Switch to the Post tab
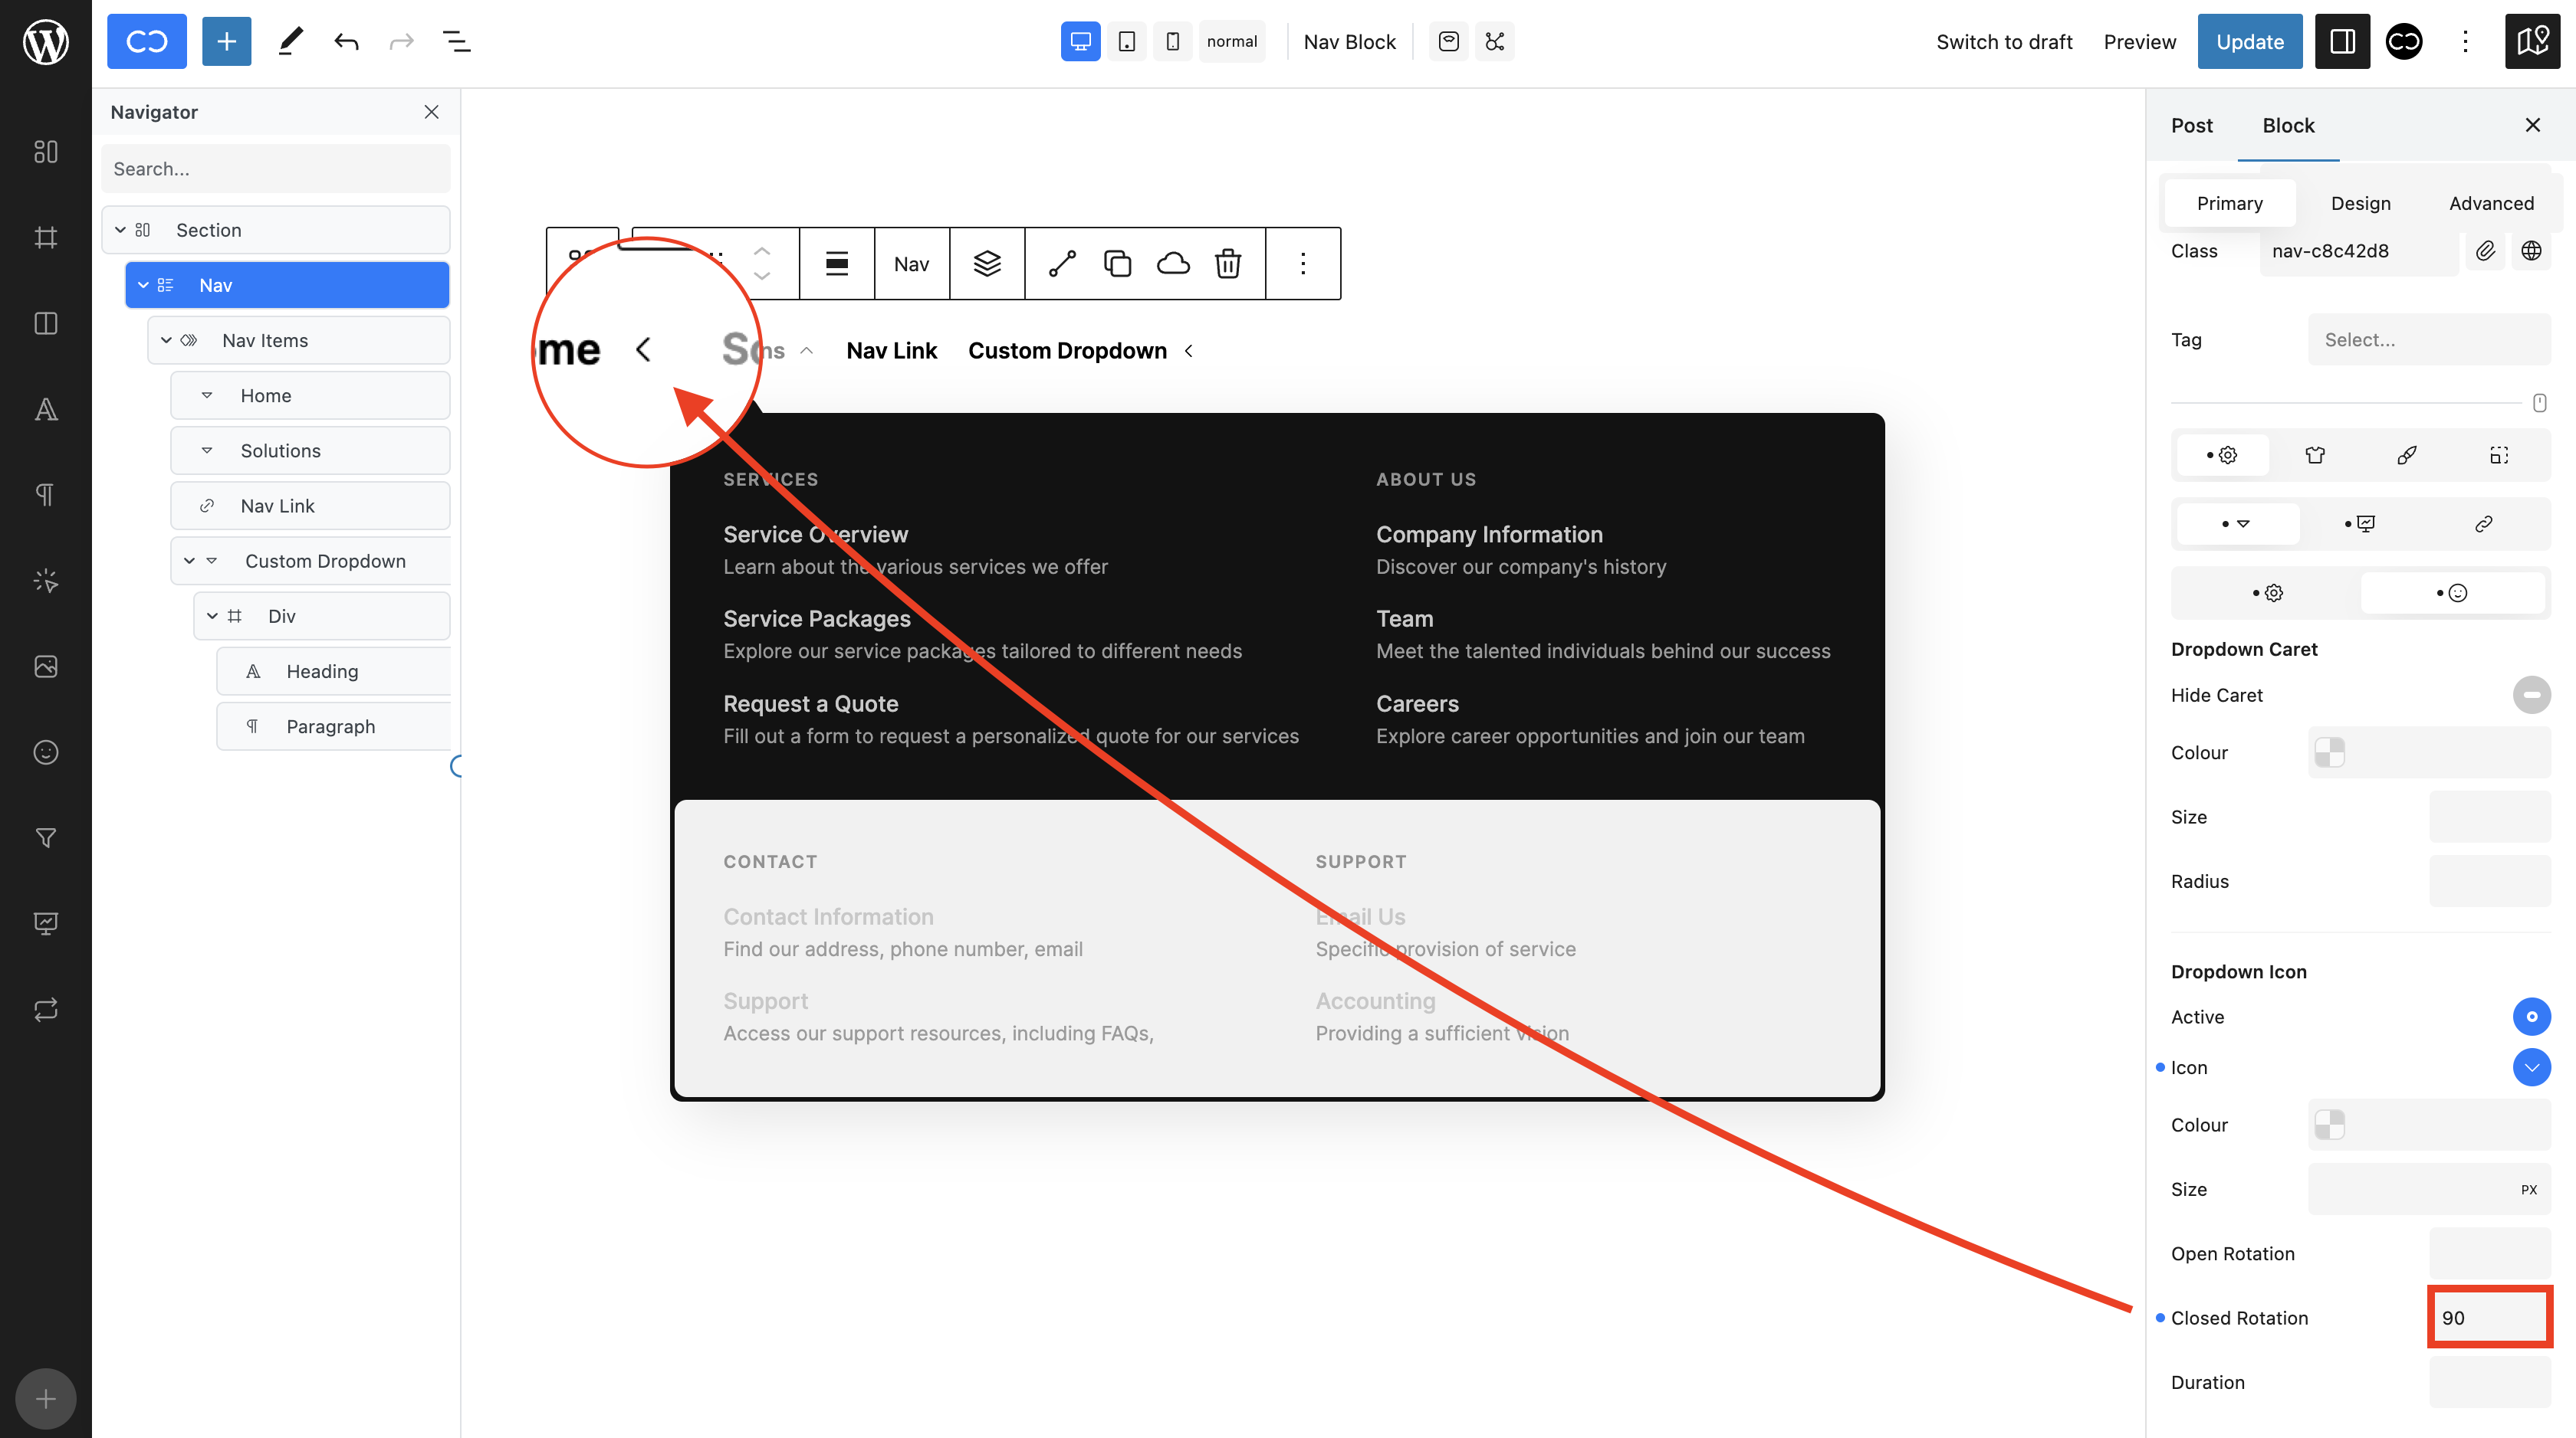This screenshot has height=1438, width=2576. 2191,126
